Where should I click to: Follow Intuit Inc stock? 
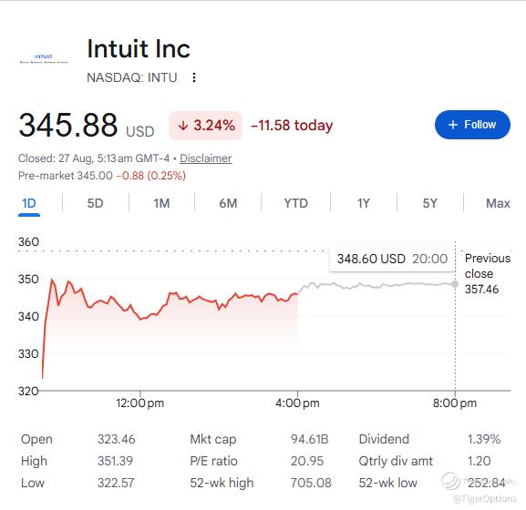472,125
